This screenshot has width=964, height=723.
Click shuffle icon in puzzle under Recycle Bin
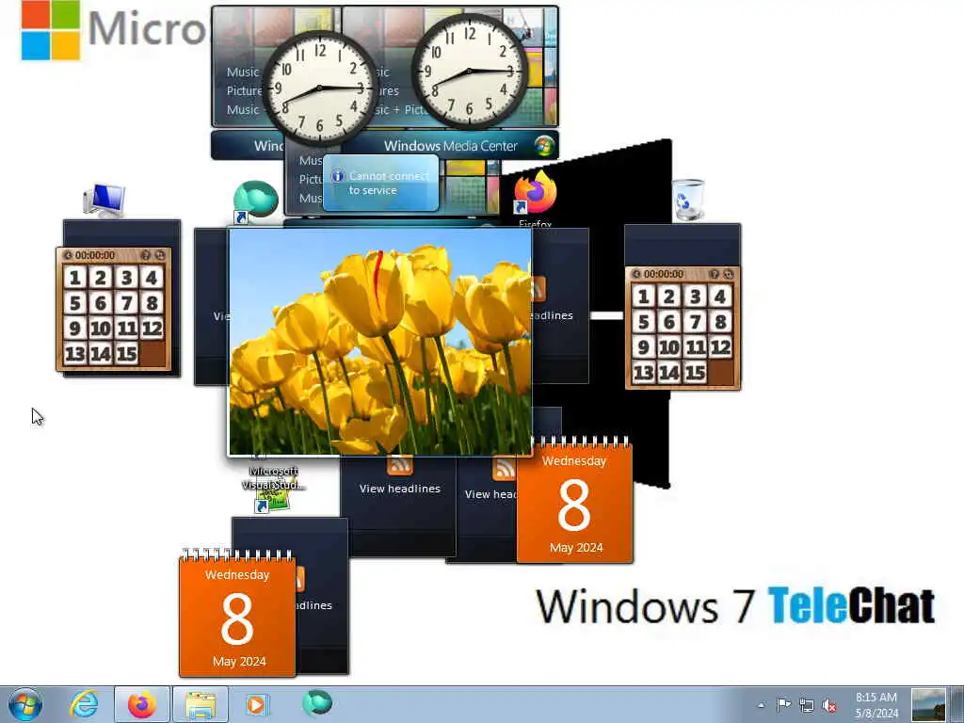[729, 274]
